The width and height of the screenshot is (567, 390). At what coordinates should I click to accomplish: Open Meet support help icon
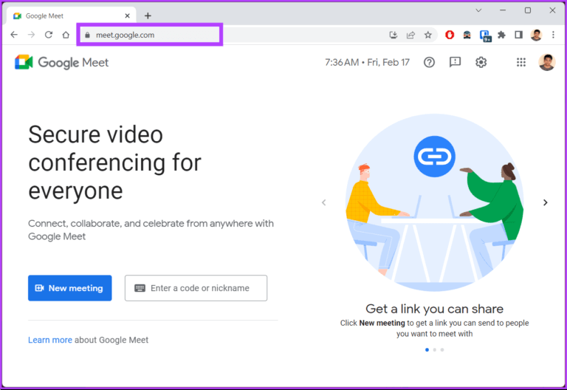point(429,62)
